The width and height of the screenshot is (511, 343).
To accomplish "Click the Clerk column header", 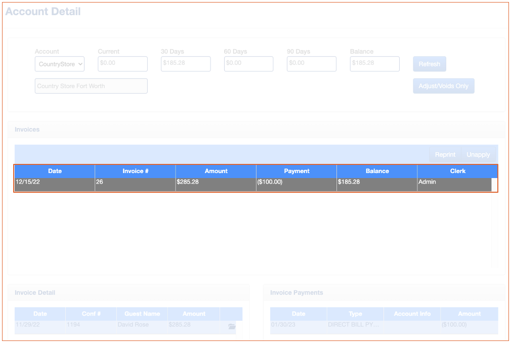I will click(457, 171).
